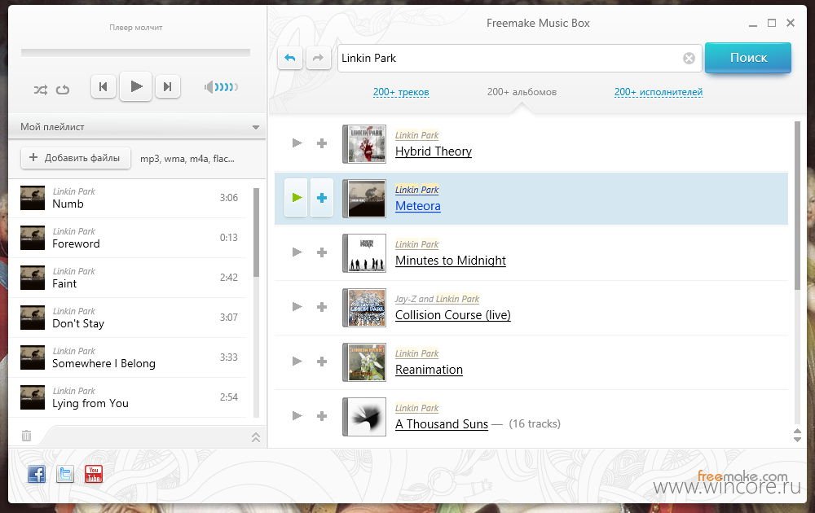Start playback with the main play button
815x513 pixels.
click(135, 86)
